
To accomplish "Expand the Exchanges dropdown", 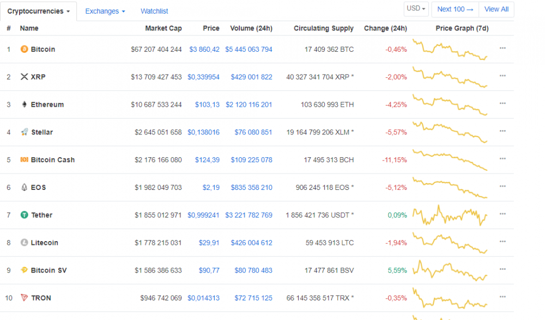I will pos(105,11).
